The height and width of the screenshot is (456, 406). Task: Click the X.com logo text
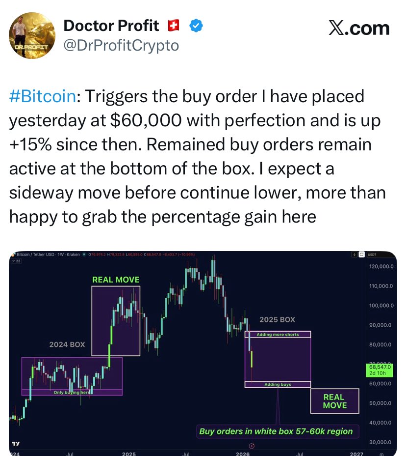(359, 28)
